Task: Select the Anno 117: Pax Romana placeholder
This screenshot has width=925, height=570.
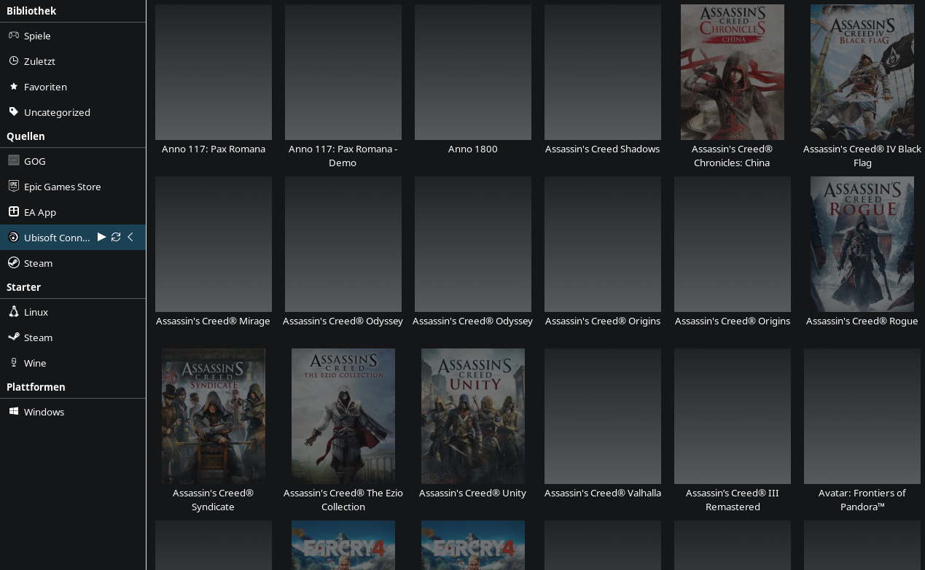Action: [x=214, y=72]
